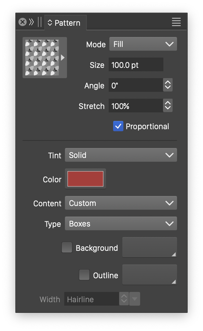Click the red Color swatch

(85, 179)
